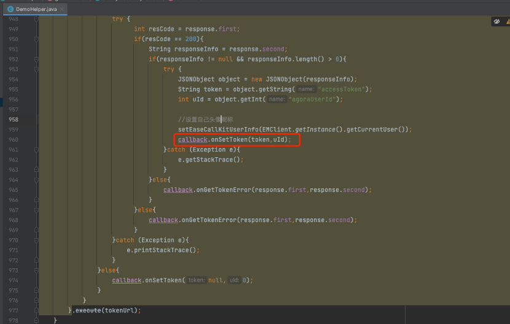Follow the callback reference on line 960
Screen dimensions: 510x324
pyautogui.click(x=192, y=139)
